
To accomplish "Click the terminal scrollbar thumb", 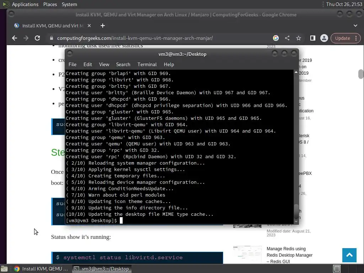I will coord(296,212).
